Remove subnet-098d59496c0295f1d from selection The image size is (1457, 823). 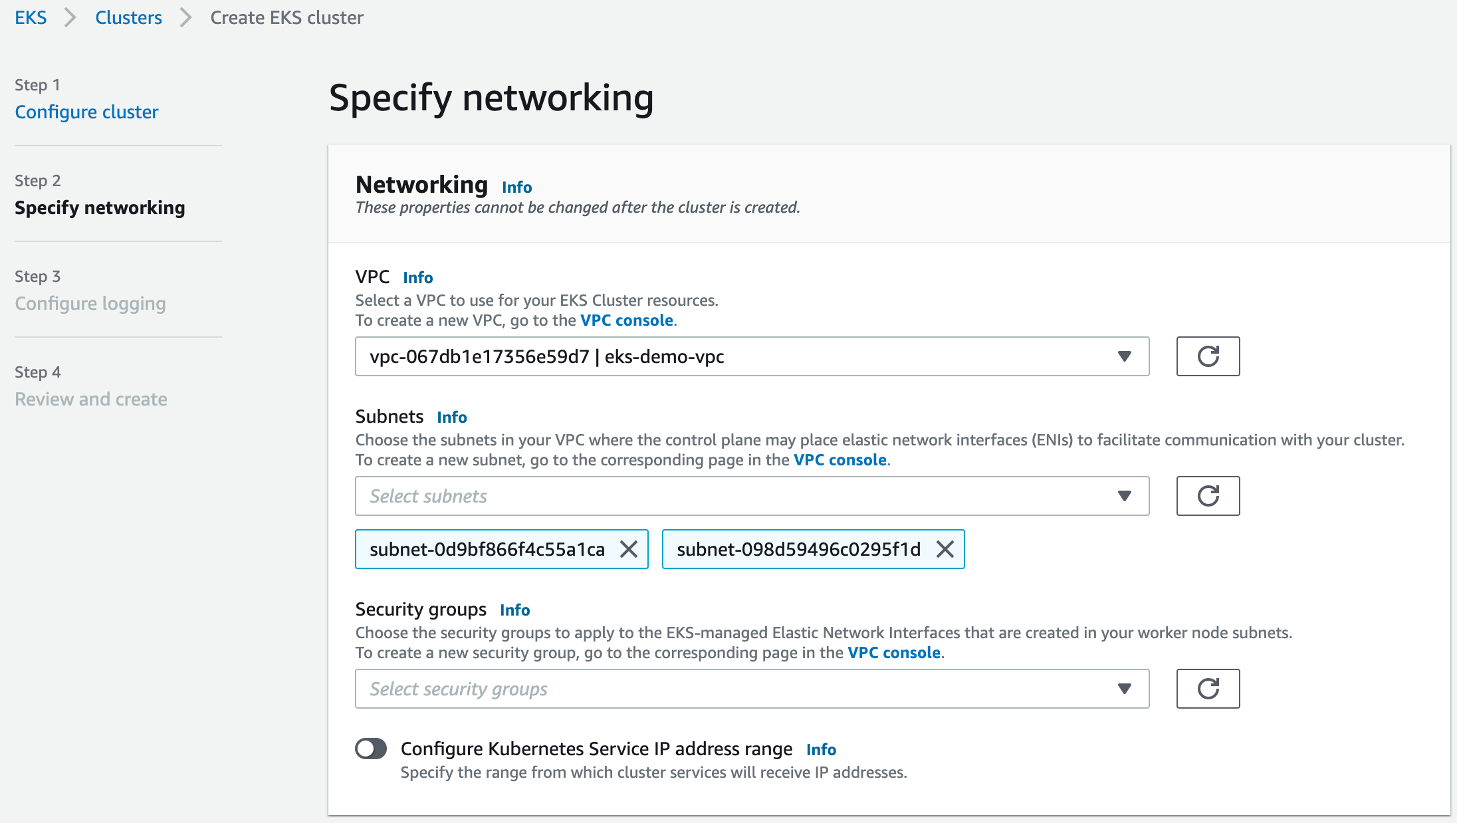tap(945, 549)
